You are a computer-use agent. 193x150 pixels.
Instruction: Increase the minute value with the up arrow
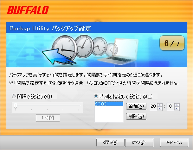coord(177,105)
